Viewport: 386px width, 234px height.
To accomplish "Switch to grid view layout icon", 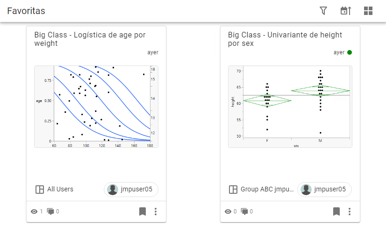I will (x=368, y=11).
